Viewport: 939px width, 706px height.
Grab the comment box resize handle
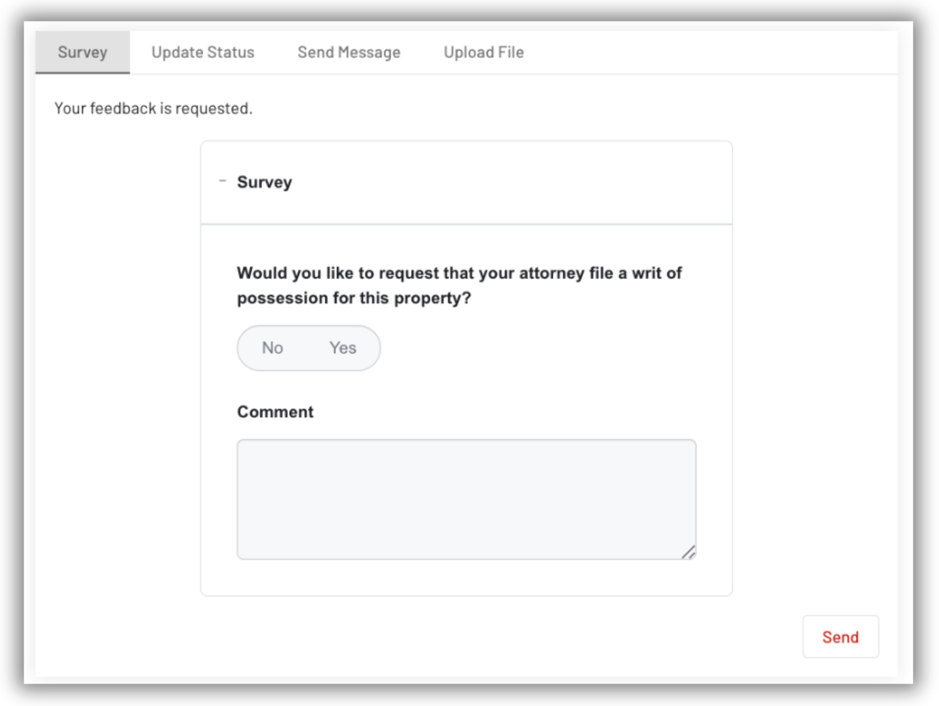(688, 552)
